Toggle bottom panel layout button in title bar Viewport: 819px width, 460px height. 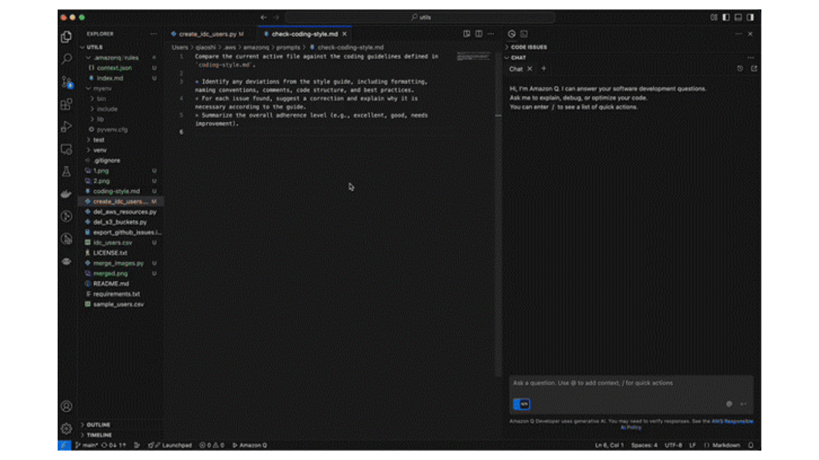pyautogui.click(x=738, y=17)
